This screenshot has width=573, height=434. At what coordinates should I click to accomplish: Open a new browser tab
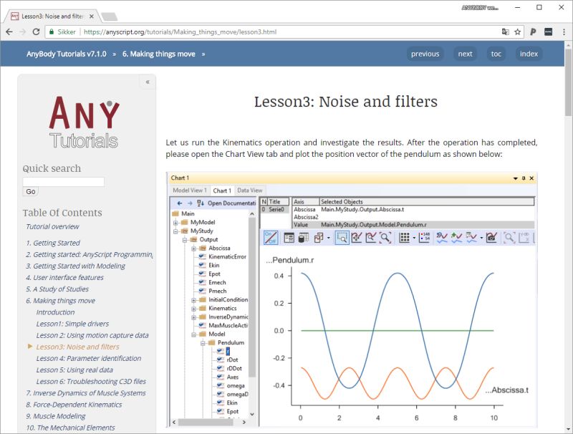109,16
